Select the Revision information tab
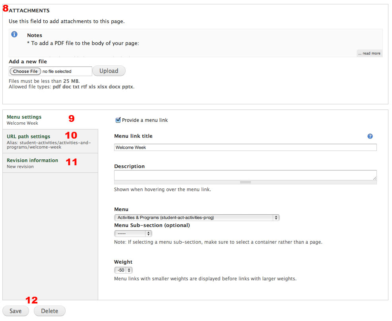This screenshot has height=321, width=392. click(32, 160)
